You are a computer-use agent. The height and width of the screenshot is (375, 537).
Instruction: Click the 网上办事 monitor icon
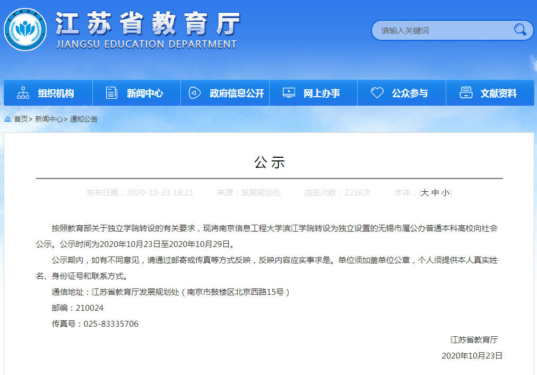point(289,93)
